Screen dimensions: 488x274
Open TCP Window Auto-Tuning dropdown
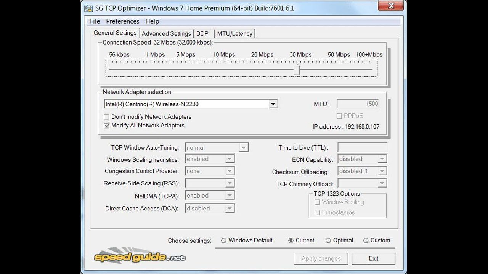244,148
